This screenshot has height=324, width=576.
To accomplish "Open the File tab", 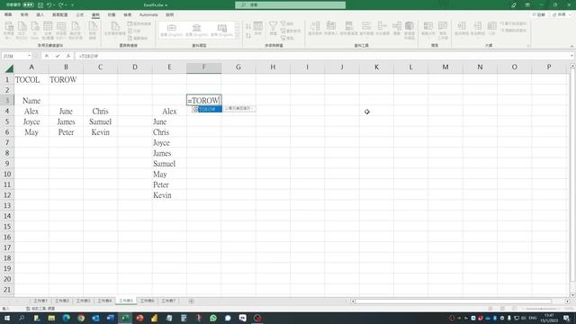I will click(x=8, y=14).
